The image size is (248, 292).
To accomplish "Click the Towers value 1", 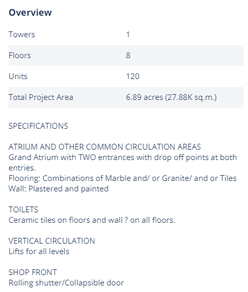I will click(128, 35).
